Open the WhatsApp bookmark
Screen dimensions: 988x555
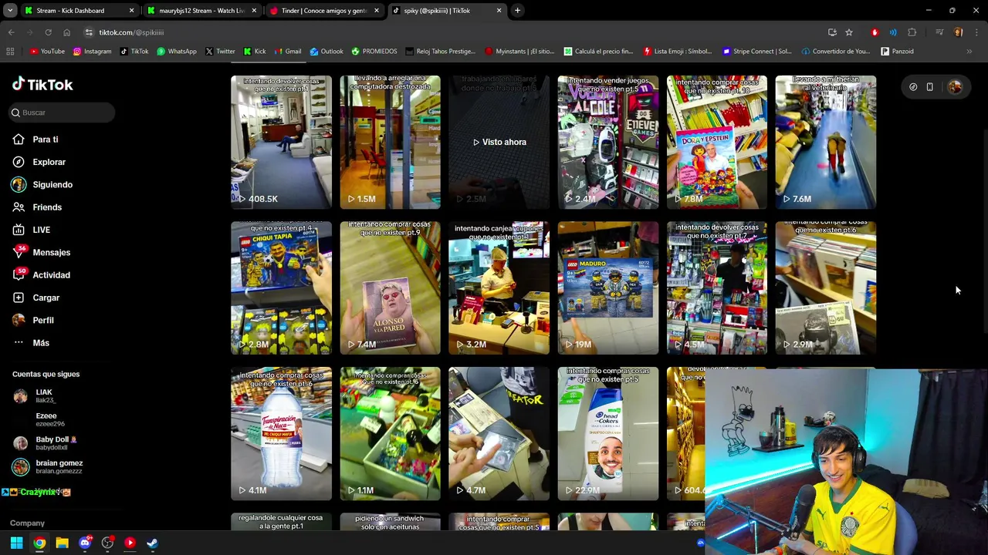coord(176,52)
